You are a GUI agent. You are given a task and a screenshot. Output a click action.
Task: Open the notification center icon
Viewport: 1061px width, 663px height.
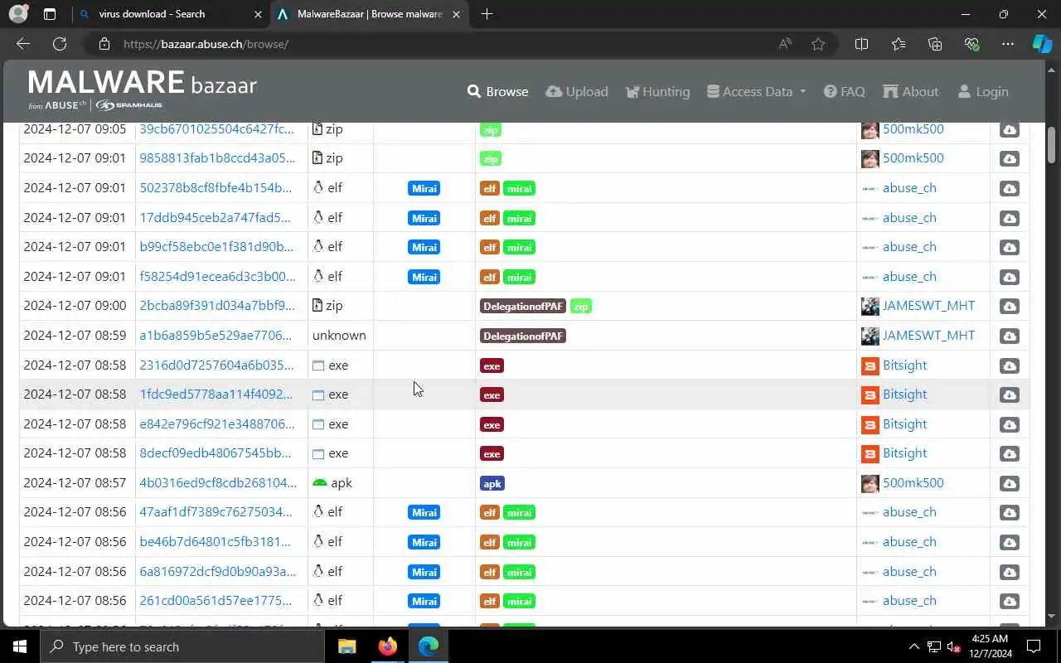pyautogui.click(x=1034, y=646)
